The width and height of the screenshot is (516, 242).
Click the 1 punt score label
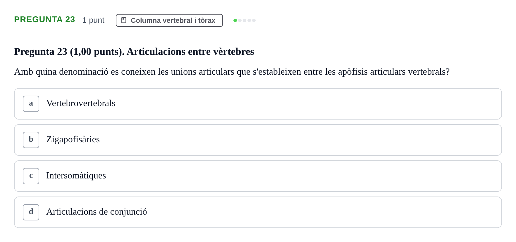coord(93,20)
